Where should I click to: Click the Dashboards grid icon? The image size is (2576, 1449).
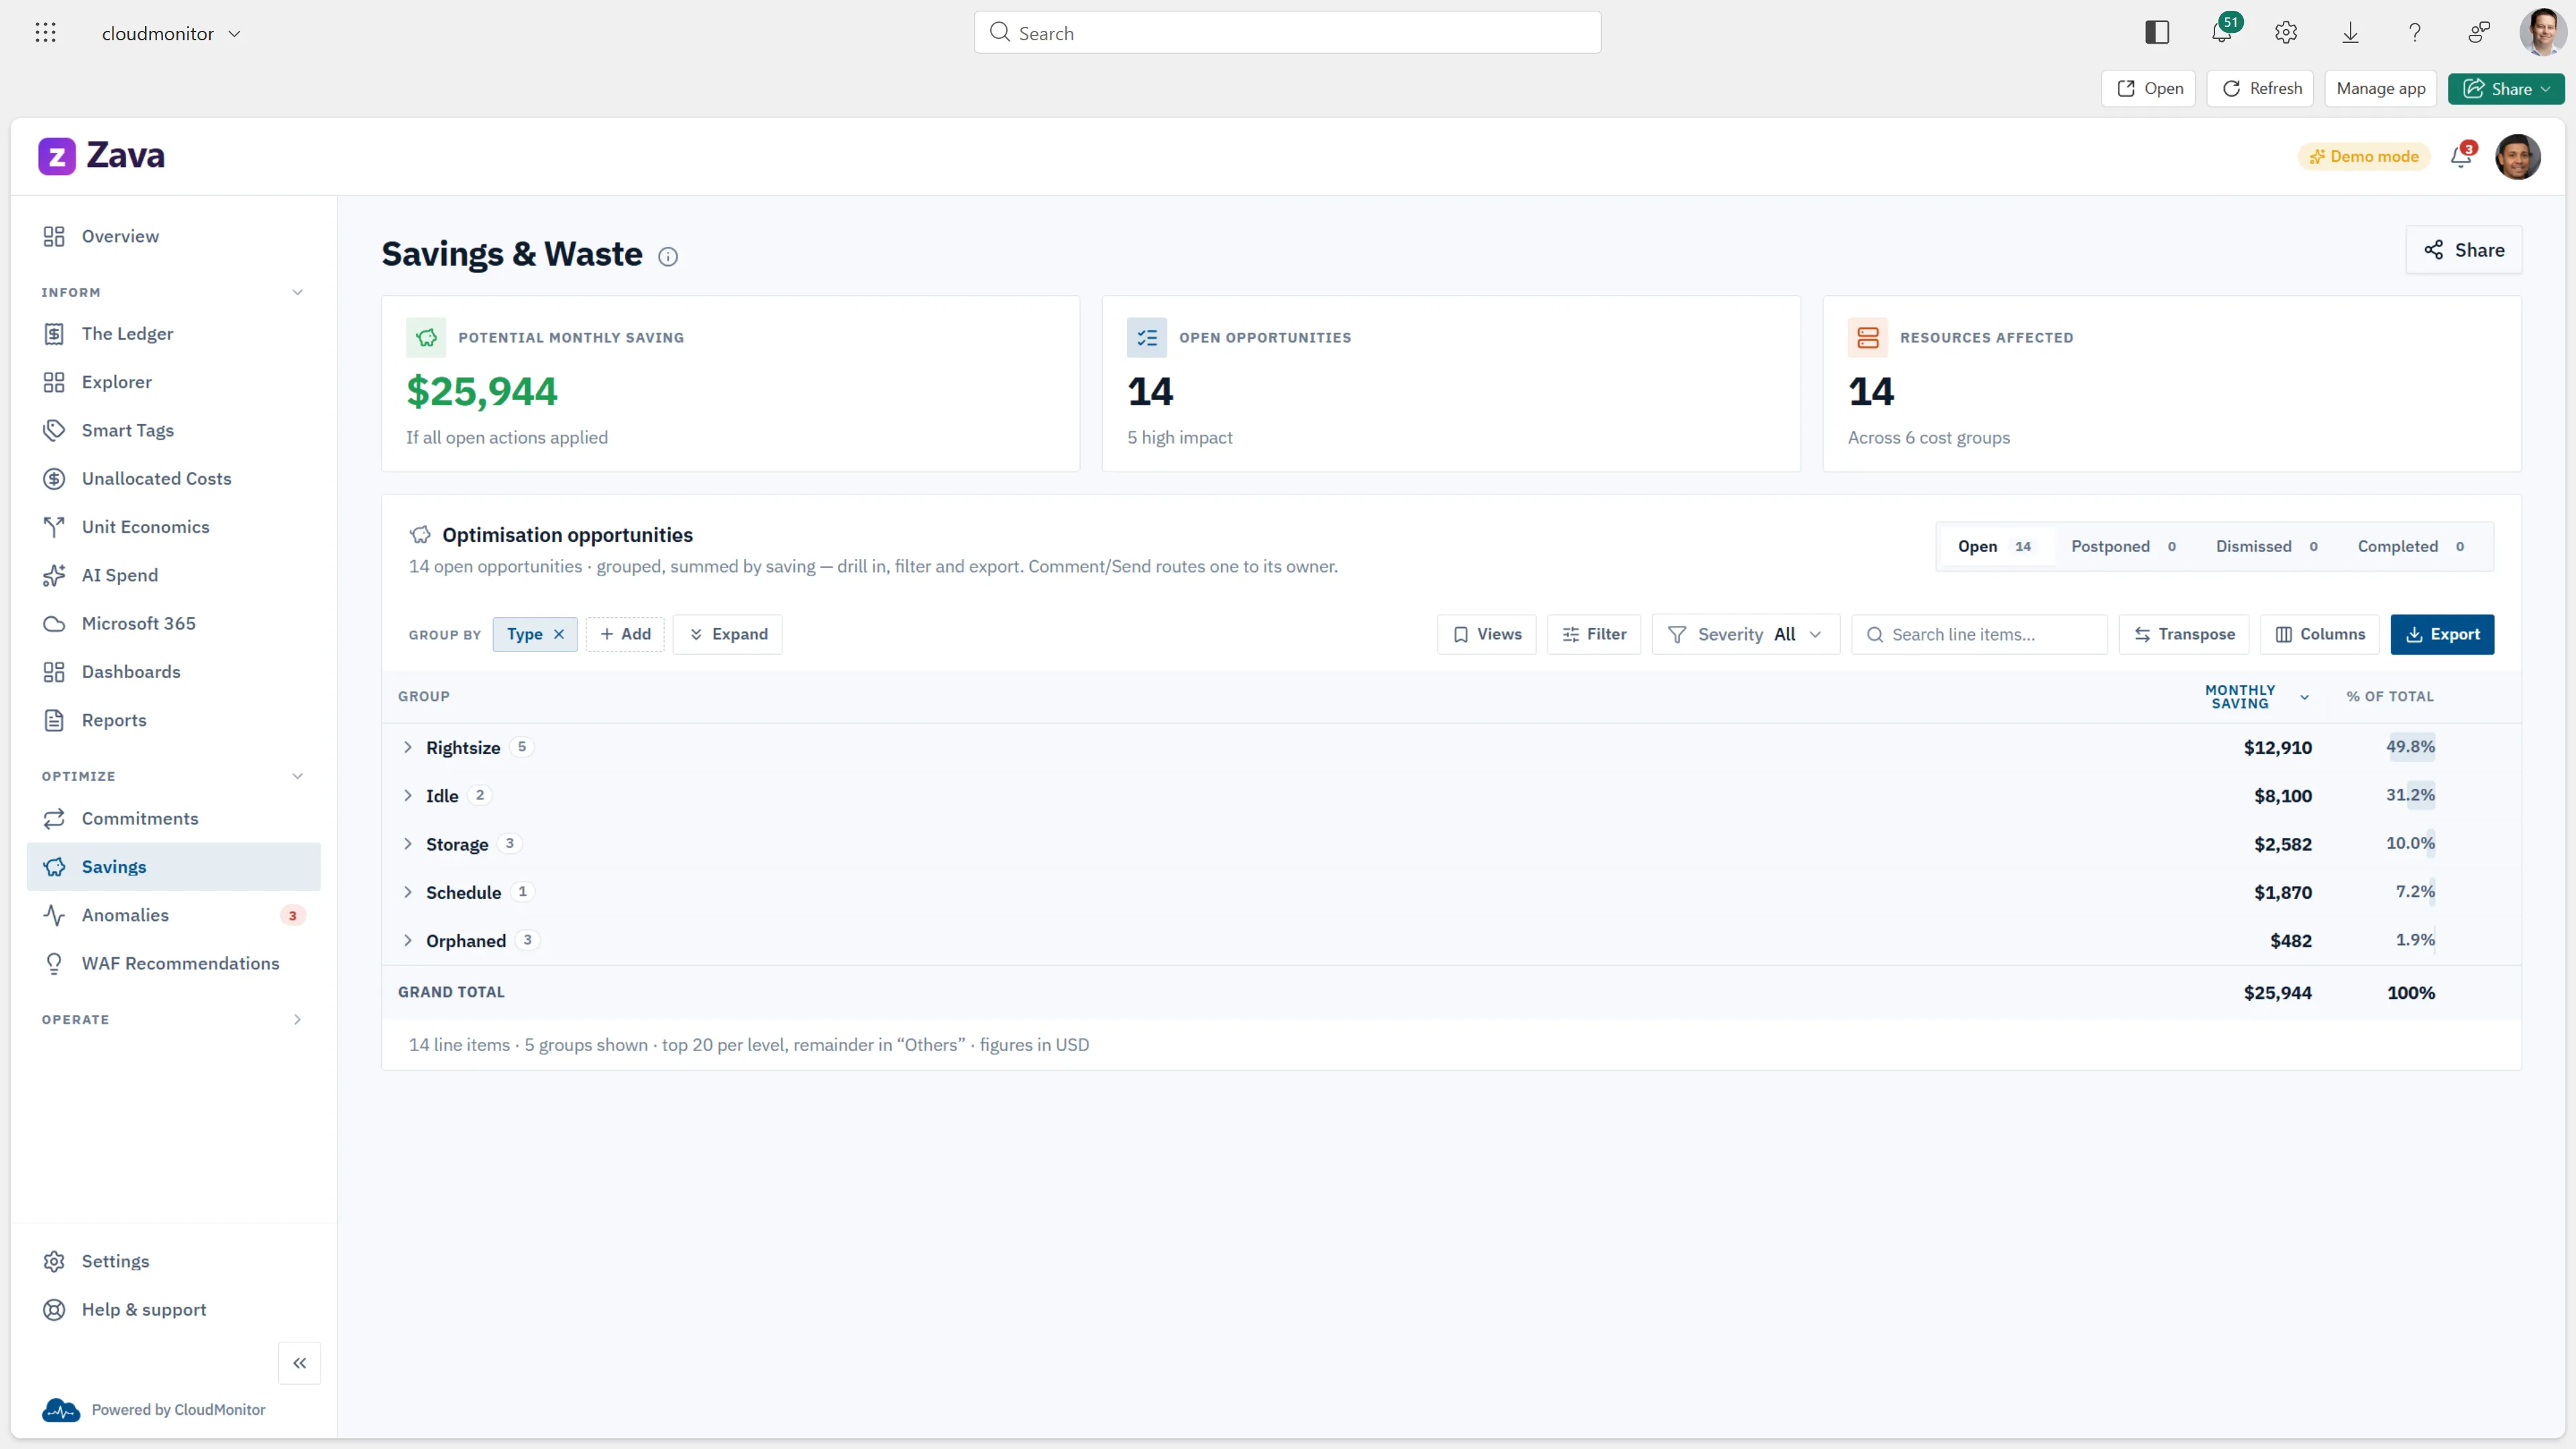[54, 672]
